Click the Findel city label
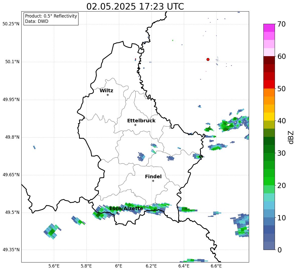Screen dimensions: 297x271 tap(153, 176)
